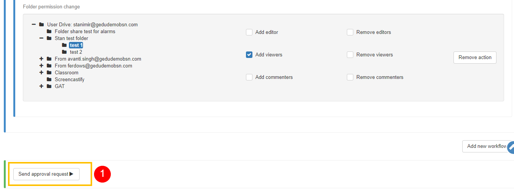Click the Folder share test for alarms folder icon
The width and height of the screenshot is (514, 194).
click(49, 32)
